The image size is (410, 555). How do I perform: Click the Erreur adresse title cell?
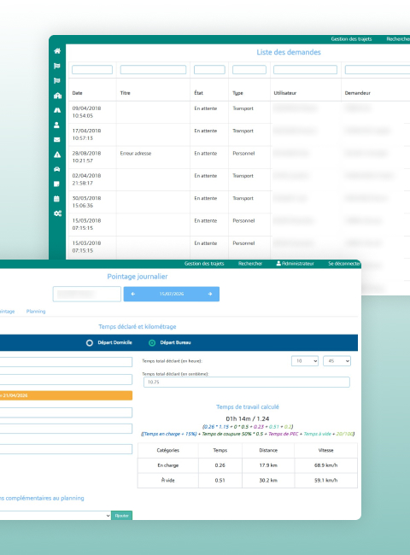[x=136, y=154]
